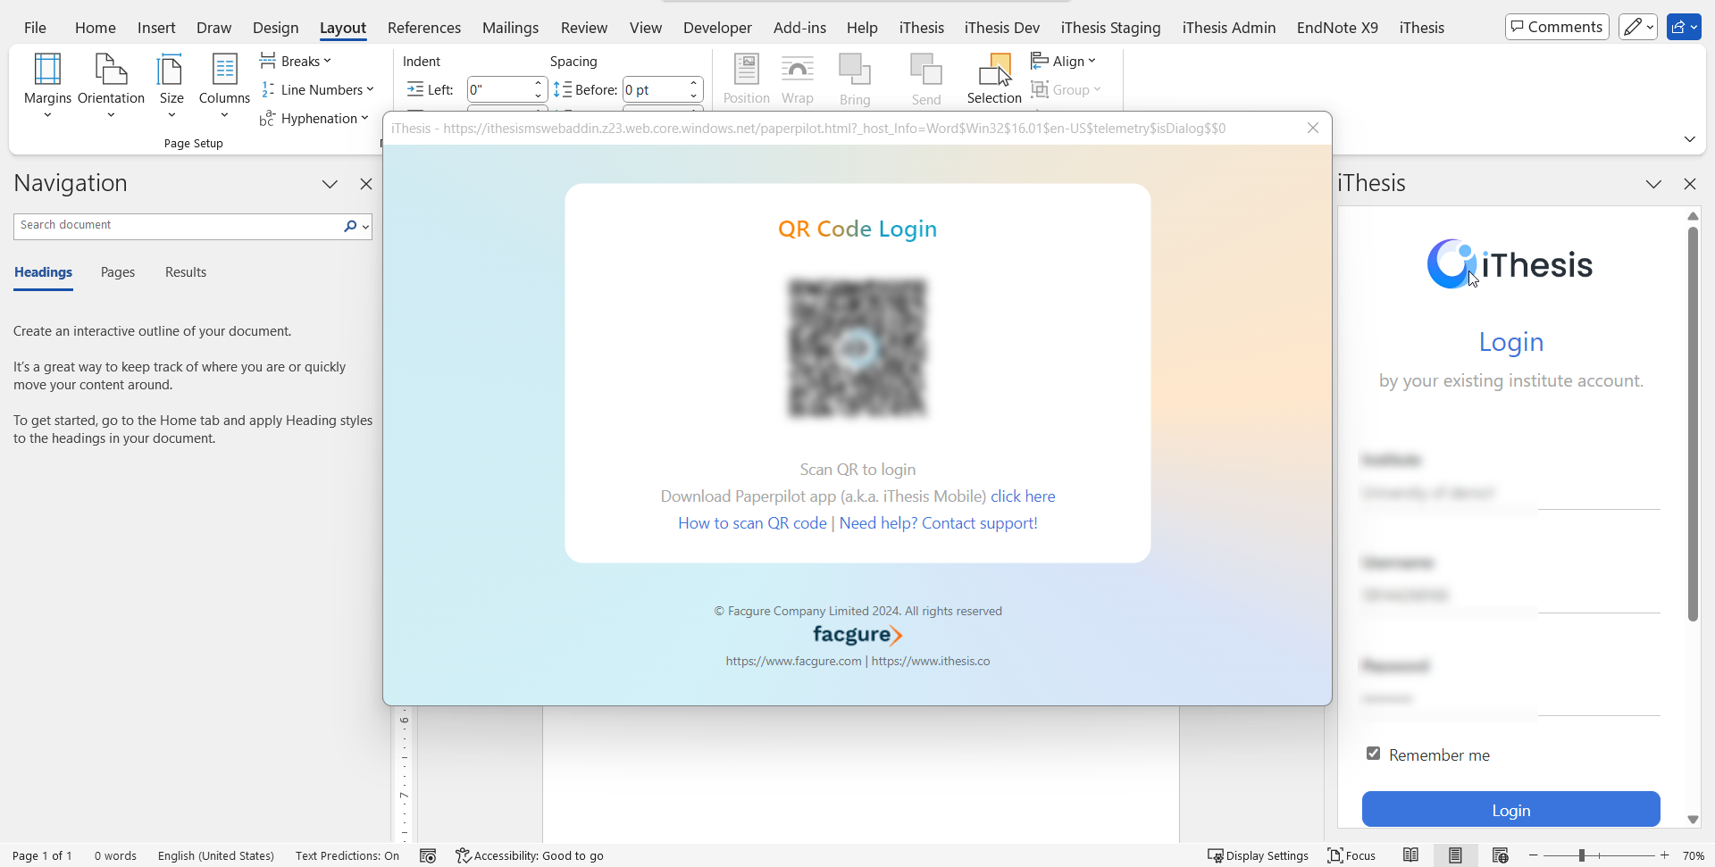The height and width of the screenshot is (867, 1715).
Task: Click the blue Login button
Action: click(x=1511, y=810)
